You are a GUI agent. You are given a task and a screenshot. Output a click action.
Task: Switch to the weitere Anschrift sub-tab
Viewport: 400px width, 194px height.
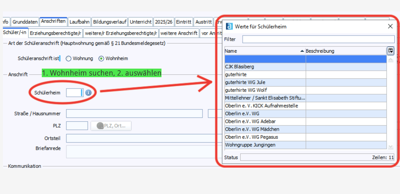tap(179, 33)
